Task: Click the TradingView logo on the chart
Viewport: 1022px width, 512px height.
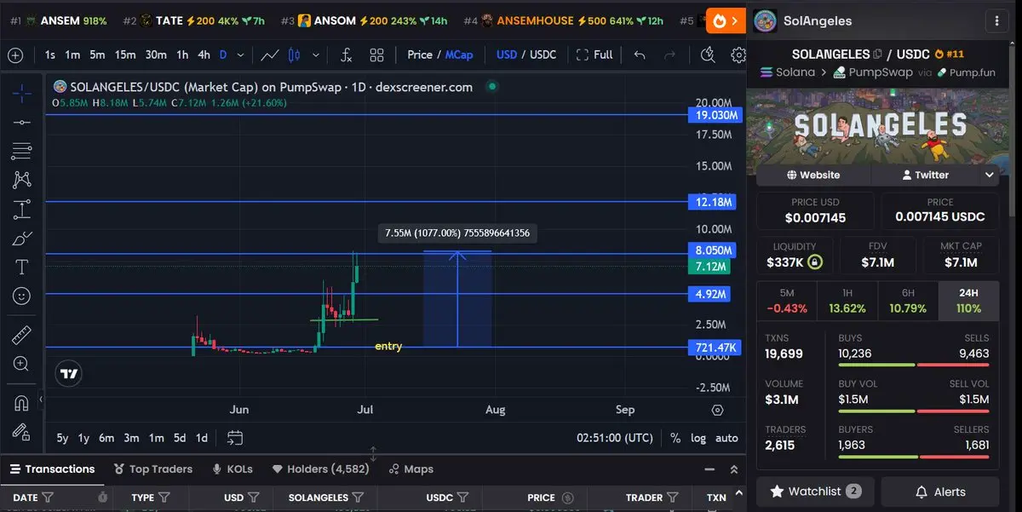Action: coord(69,373)
